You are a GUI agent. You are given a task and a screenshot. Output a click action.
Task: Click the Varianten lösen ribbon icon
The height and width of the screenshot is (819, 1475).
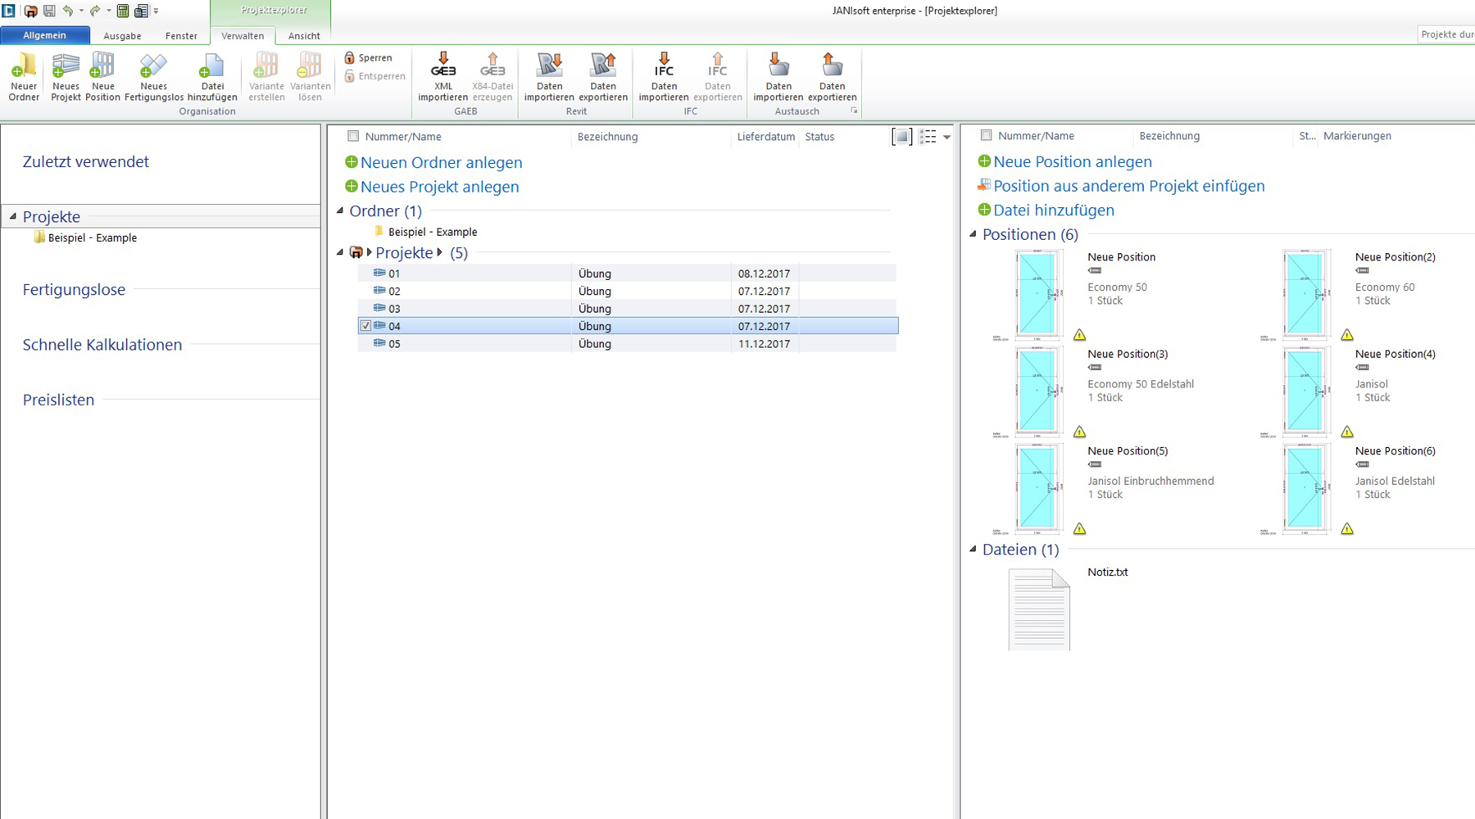pyautogui.click(x=310, y=66)
